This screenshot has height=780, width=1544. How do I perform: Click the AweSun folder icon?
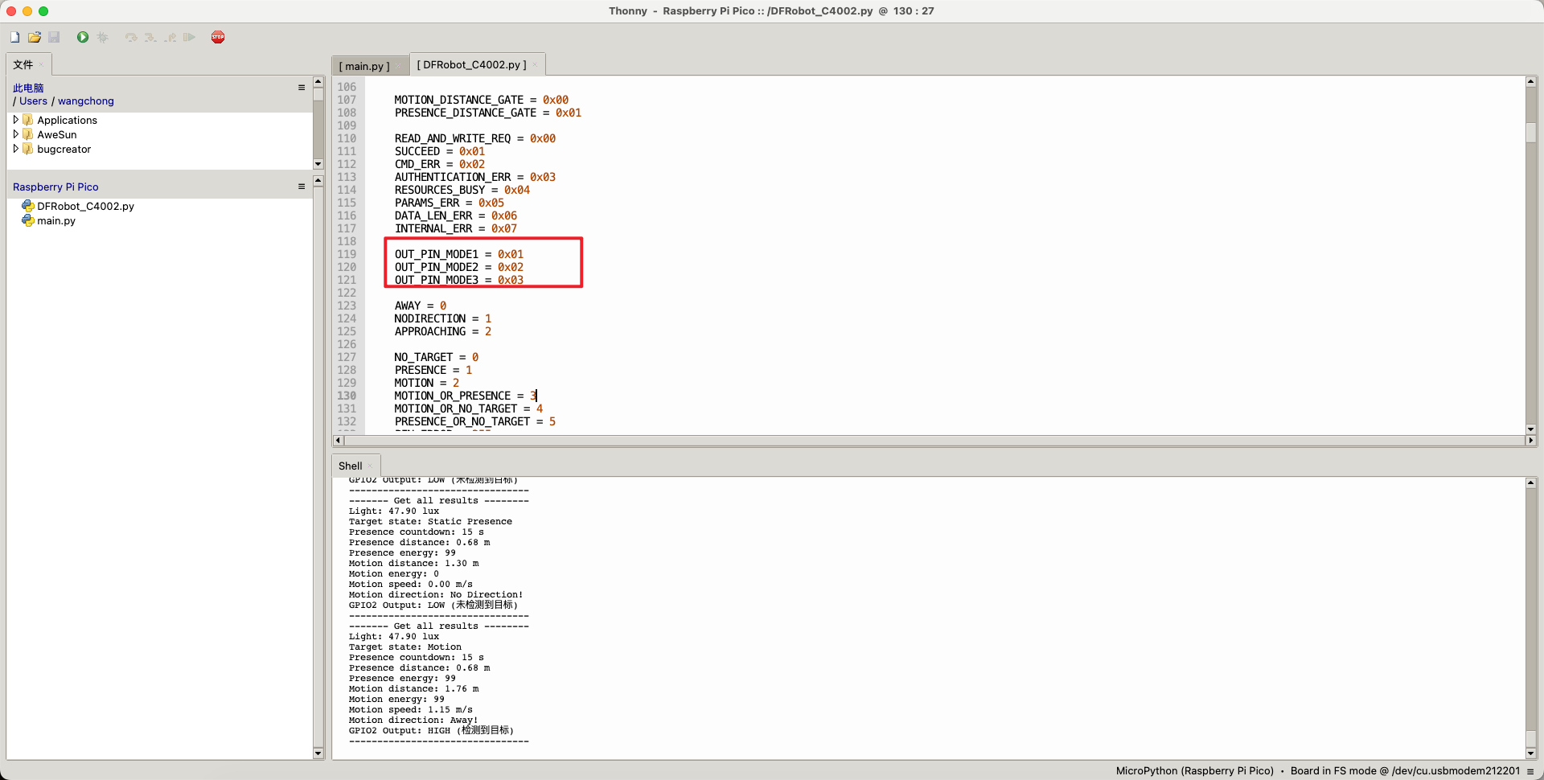click(28, 134)
